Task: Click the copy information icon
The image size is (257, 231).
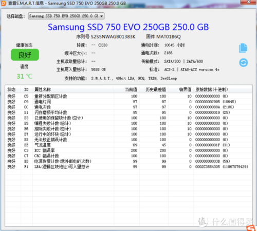Action: coord(243,48)
